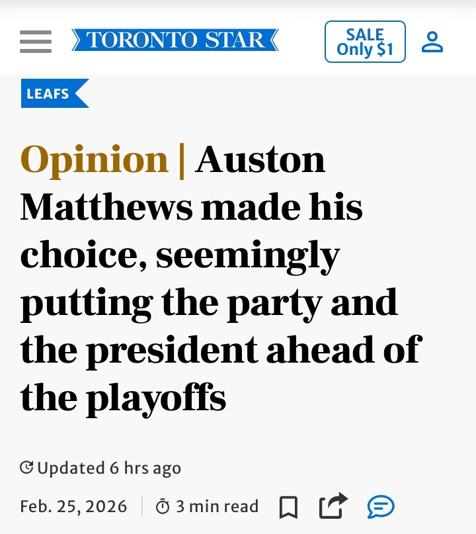Bookmark this article with the save icon

point(288,508)
